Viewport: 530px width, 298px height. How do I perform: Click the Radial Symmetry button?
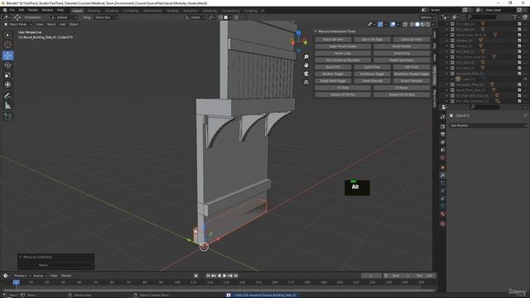[402, 60]
